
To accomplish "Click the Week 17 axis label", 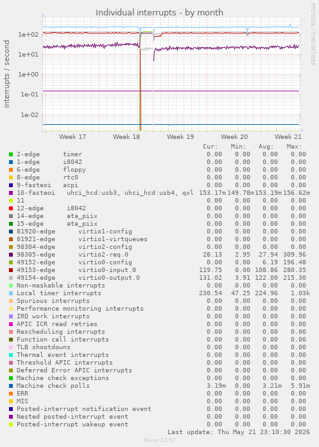I will [x=73, y=137].
